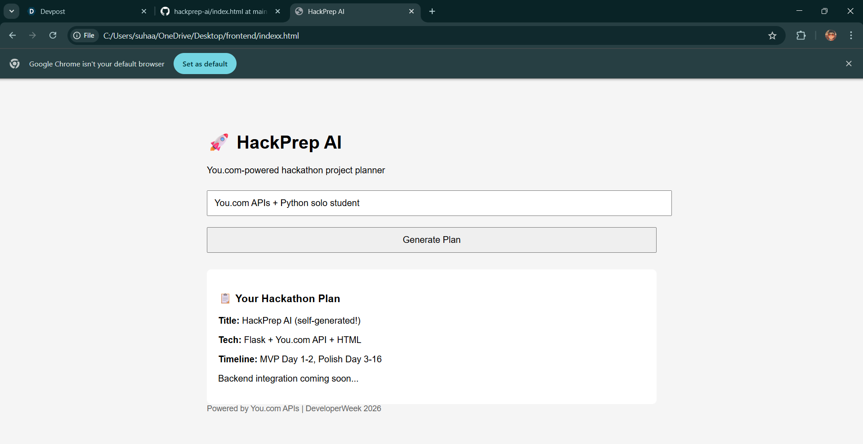Click the Devpost favicon on first tab
Screen dimensions: 863x444
pos(31,11)
